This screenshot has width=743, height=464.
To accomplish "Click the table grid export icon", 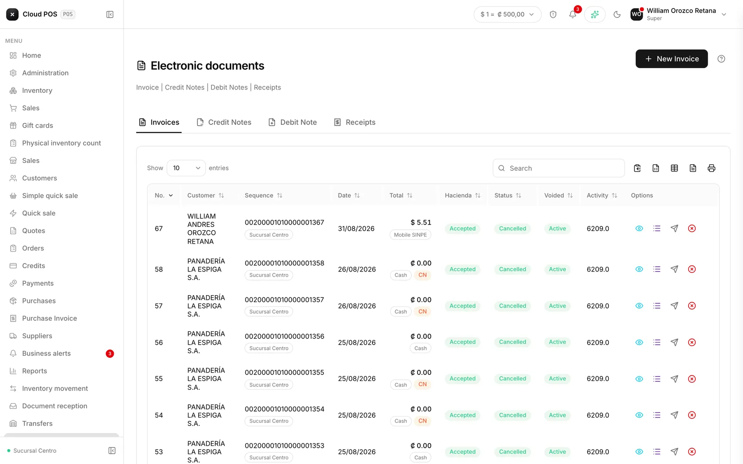I will pos(674,168).
